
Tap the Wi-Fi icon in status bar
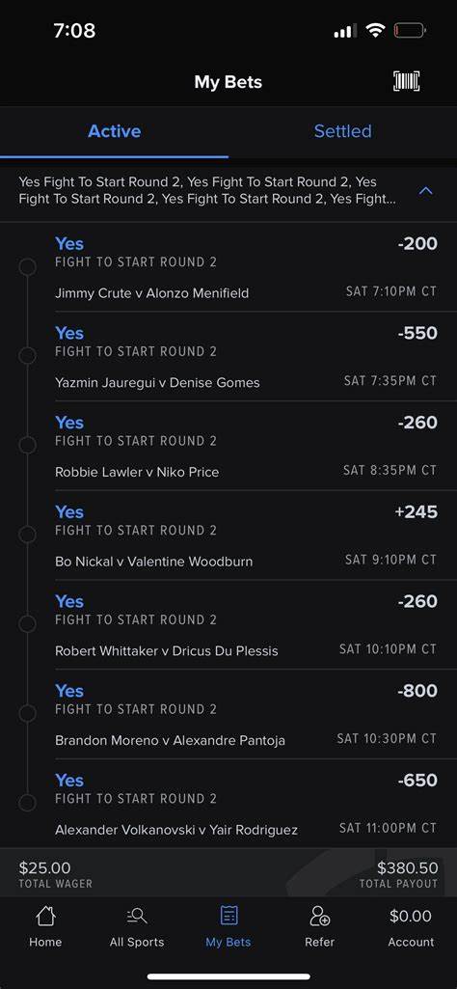376,30
